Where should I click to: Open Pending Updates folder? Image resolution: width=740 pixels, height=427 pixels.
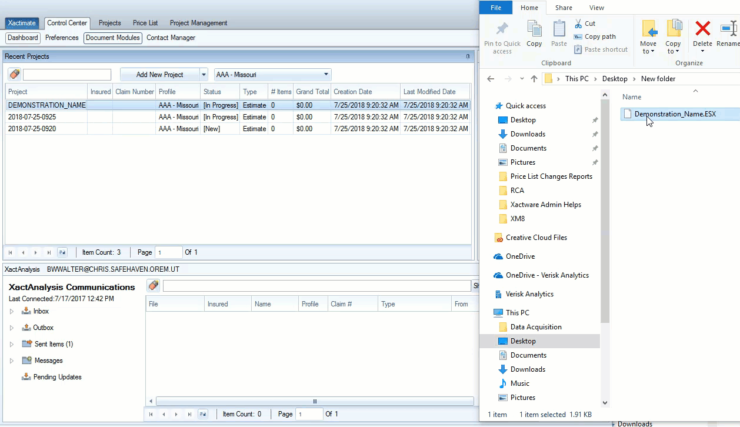(52, 377)
